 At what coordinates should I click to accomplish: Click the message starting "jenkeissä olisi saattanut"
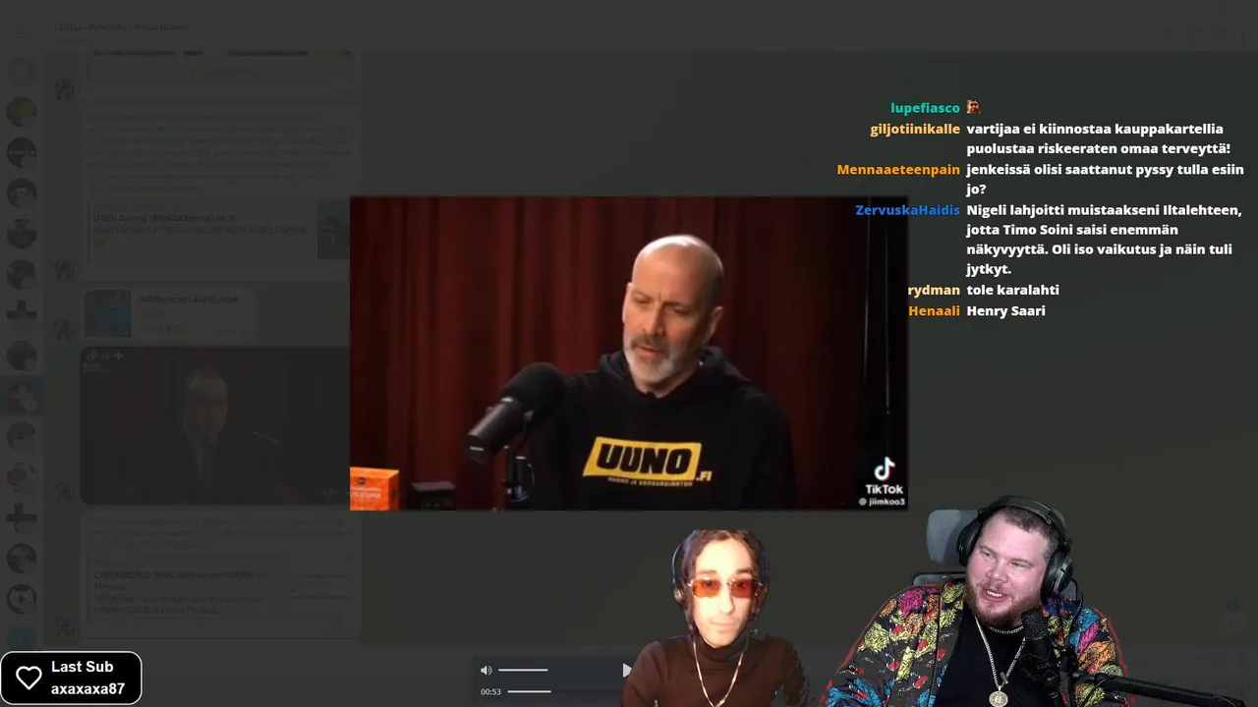point(1105,180)
